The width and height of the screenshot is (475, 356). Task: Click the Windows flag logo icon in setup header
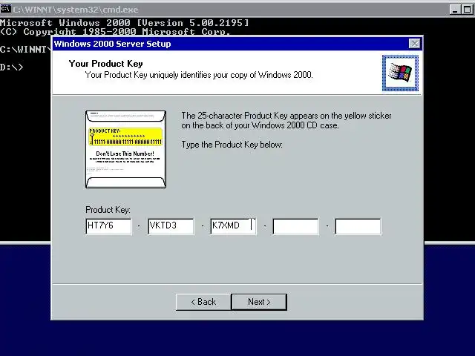click(400, 73)
